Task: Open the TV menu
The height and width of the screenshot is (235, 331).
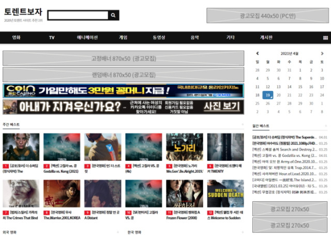Action: 52,38
